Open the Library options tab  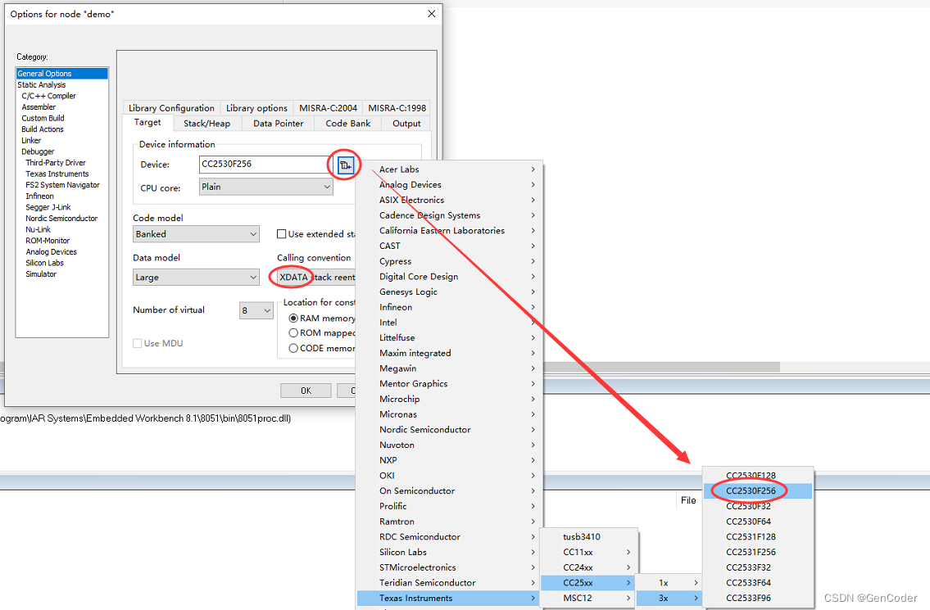pos(256,108)
